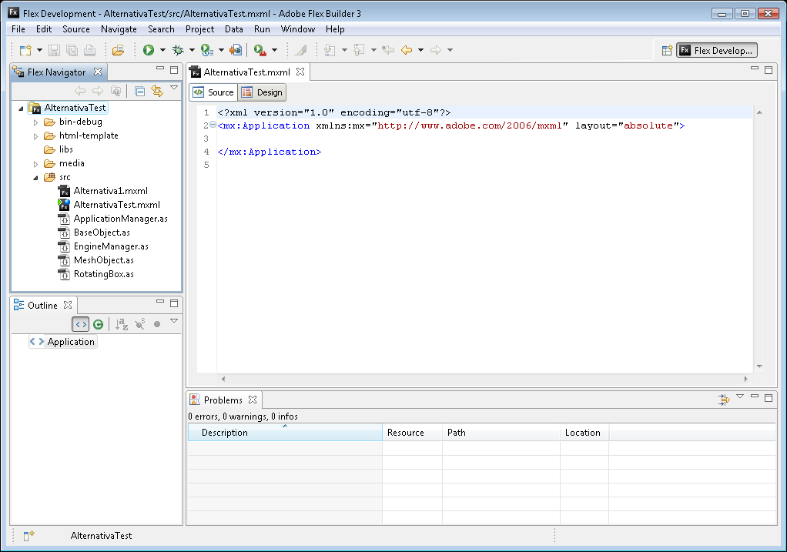Switch editor to Design mode

click(262, 92)
